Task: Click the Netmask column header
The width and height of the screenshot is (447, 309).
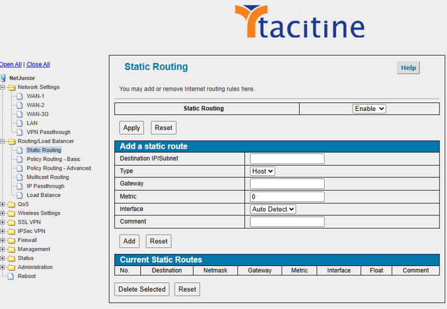Action: (x=215, y=271)
